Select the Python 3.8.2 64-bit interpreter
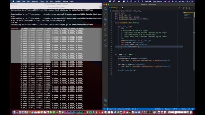 click(124, 109)
